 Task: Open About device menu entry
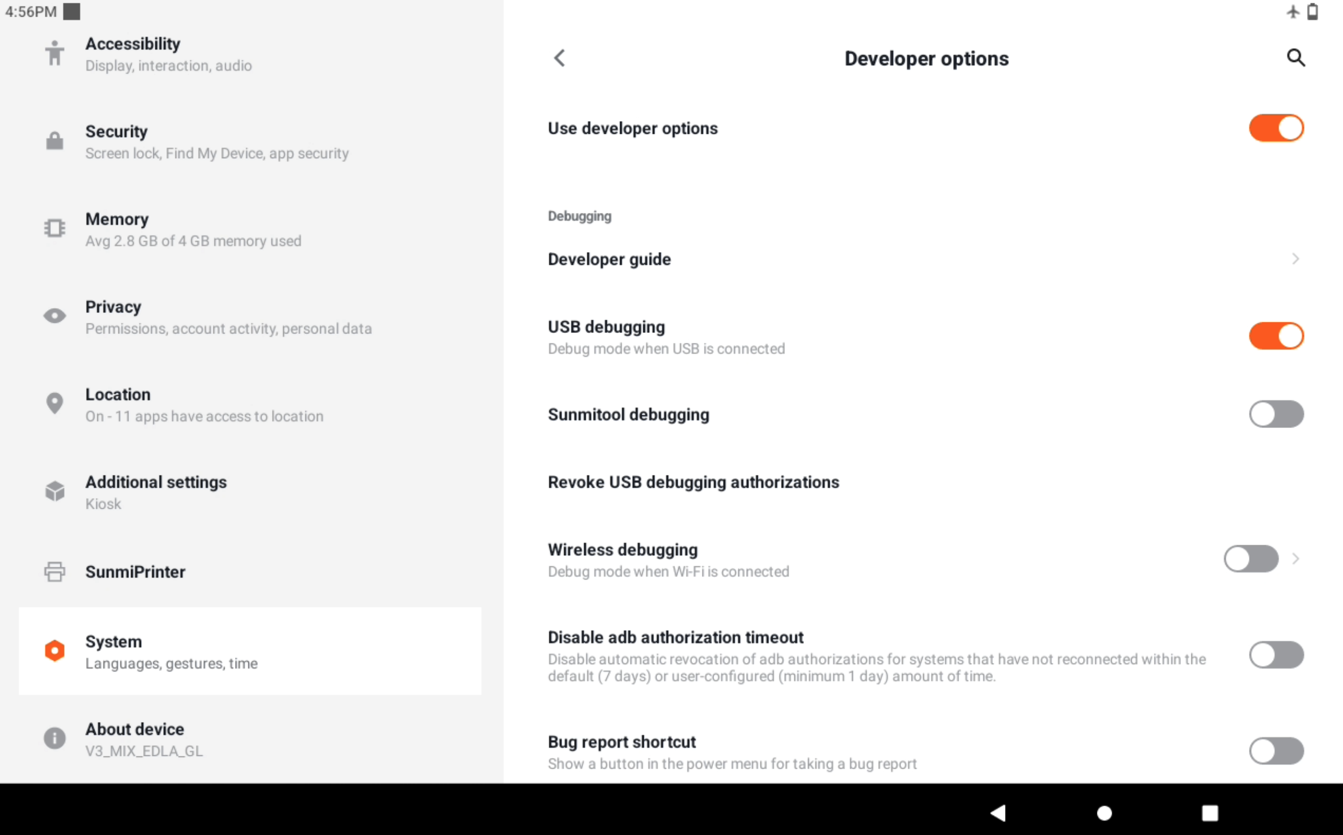249,739
